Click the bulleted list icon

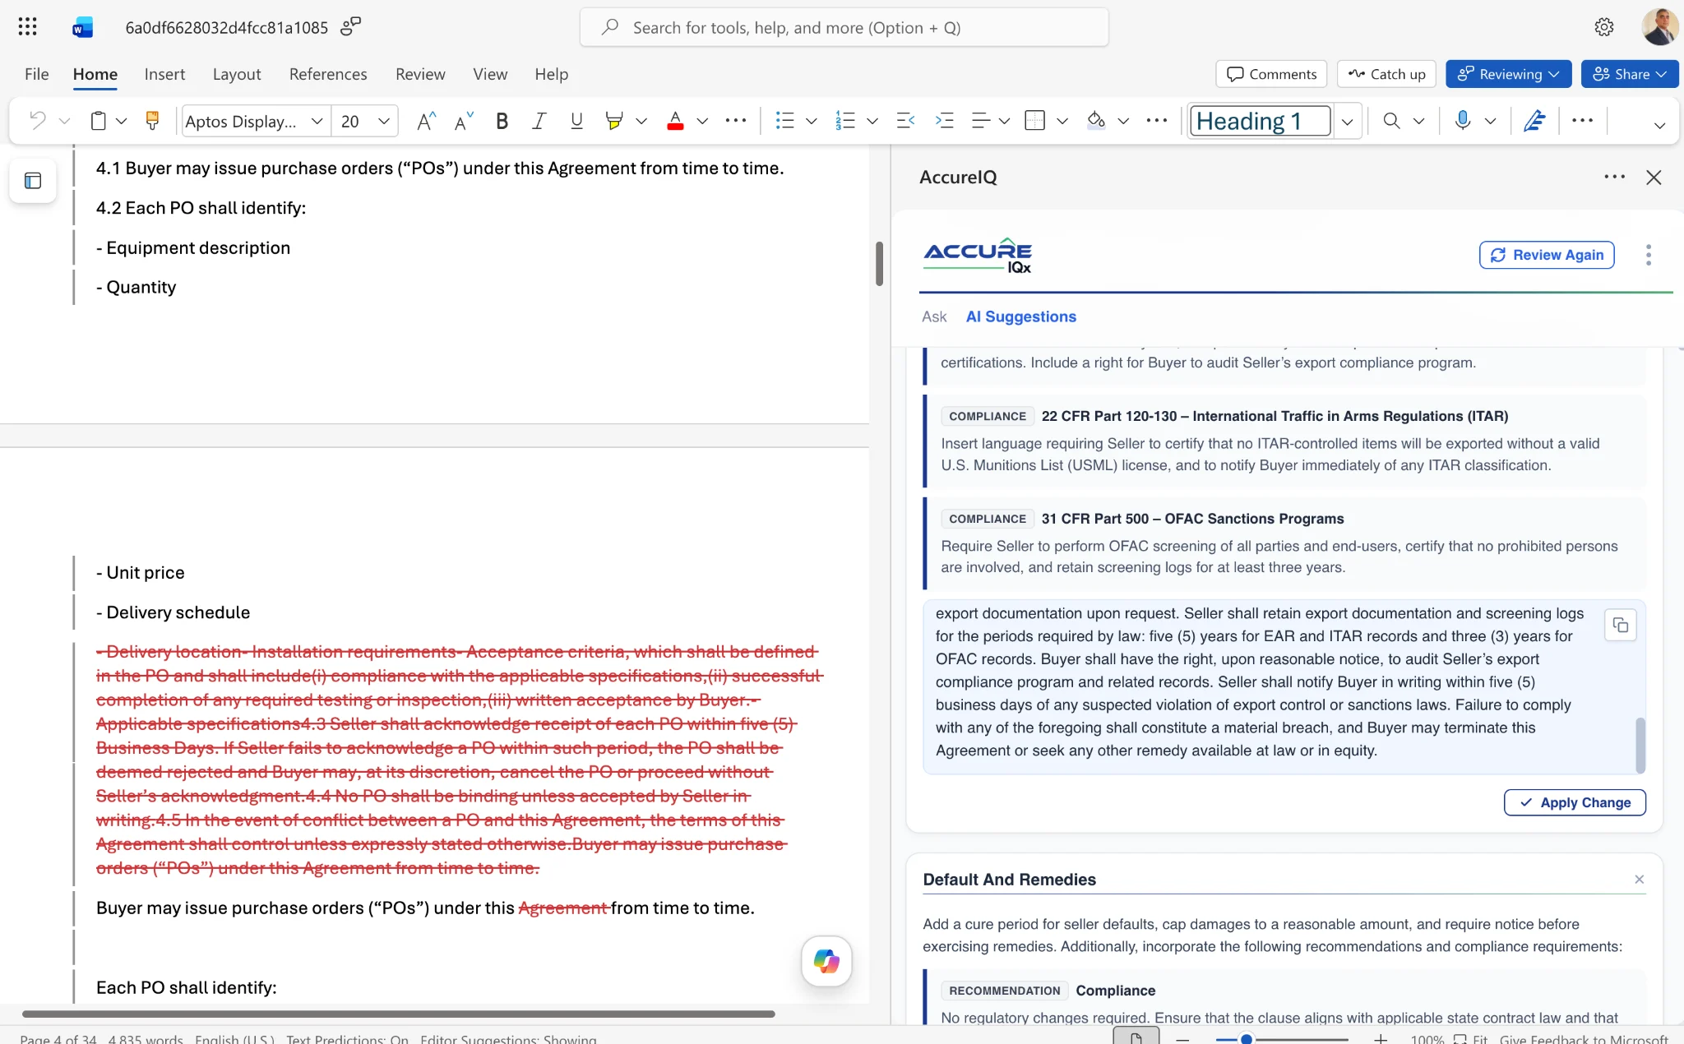coord(784,121)
